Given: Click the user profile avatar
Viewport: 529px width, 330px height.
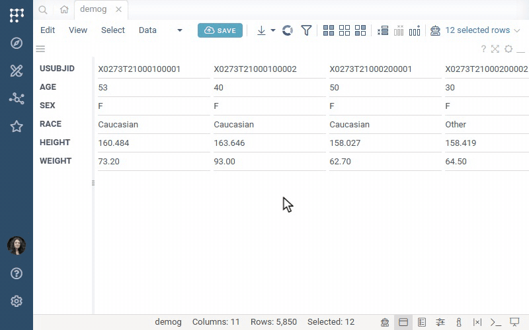Looking at the screenshot, I should tap(16, 246).
